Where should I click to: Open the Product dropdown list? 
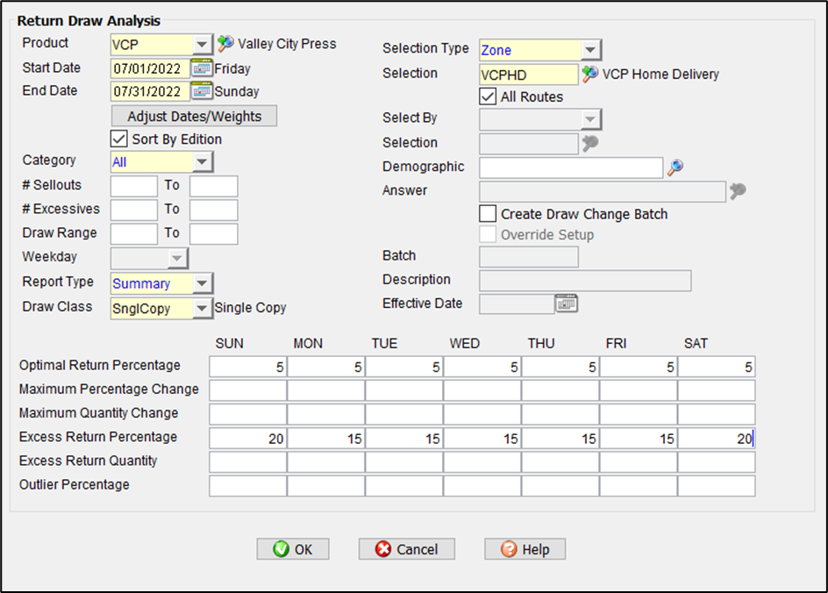click(x=202, y=44)
